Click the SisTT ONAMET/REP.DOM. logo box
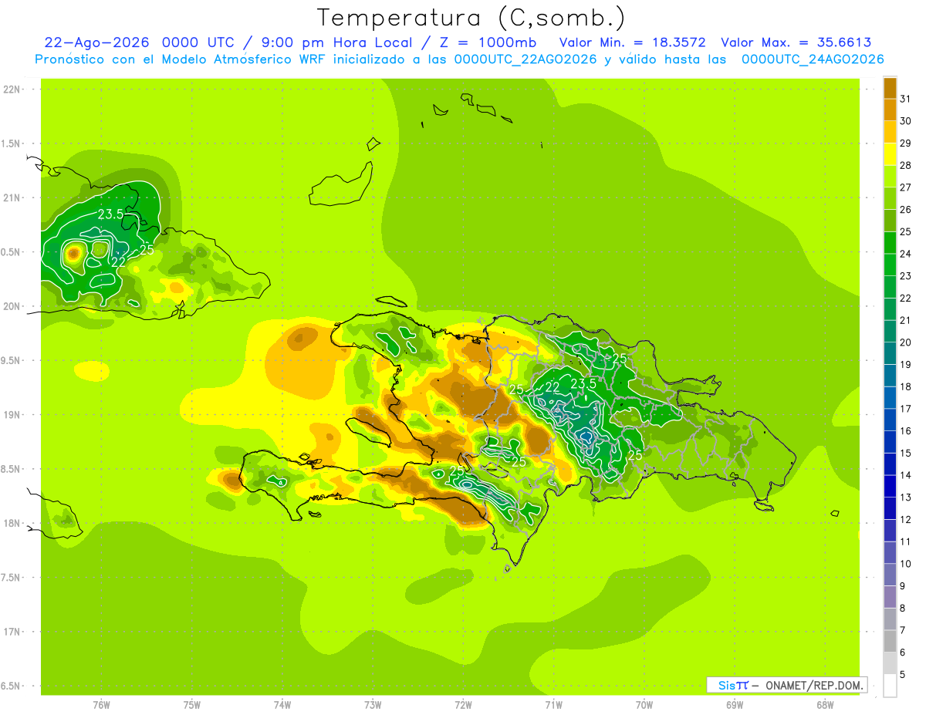The height and width of the screenshot is (715, 926). pos(786,685)
